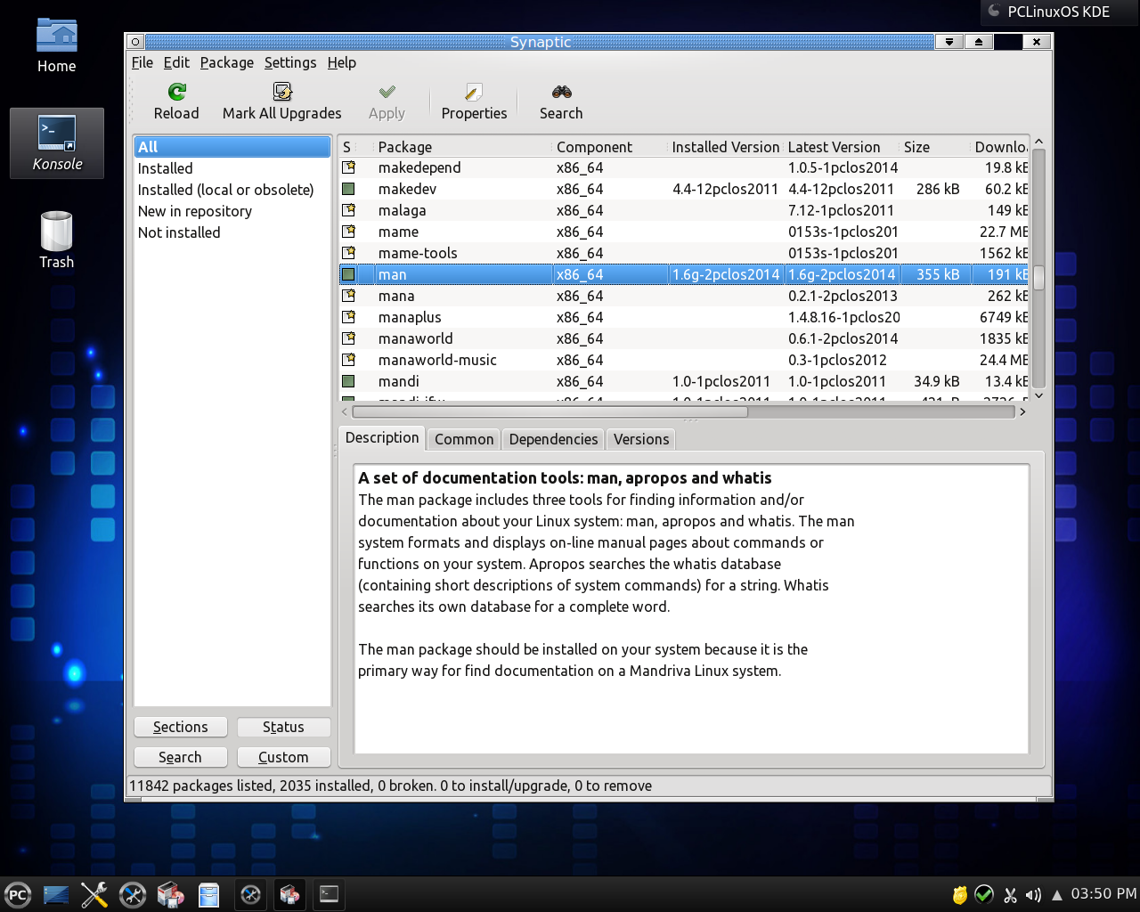This screenshot has width=1140, height=912.
Task: Toggle status box for mame package
Action: click(348, 232)
